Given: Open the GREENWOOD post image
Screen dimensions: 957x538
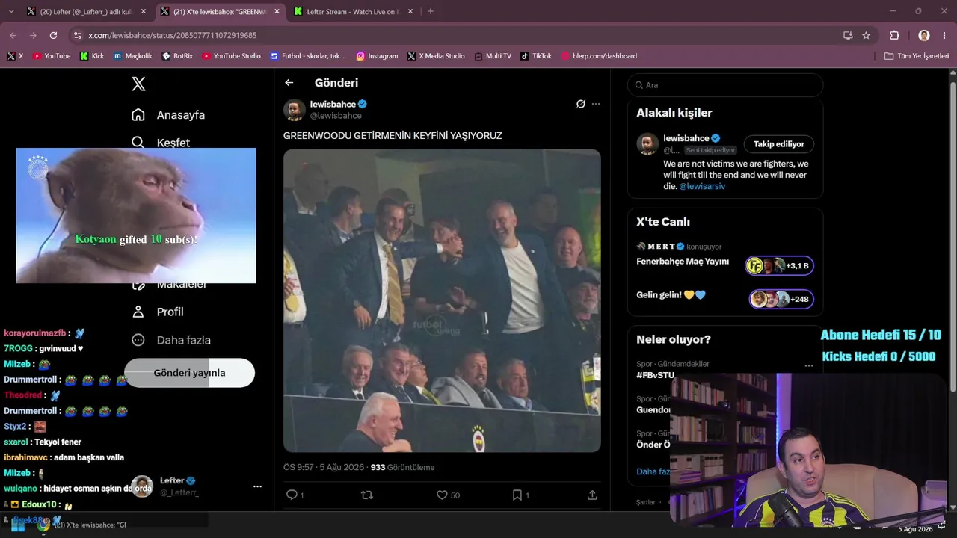Looking at the screenshot, I should pos(442,300).
